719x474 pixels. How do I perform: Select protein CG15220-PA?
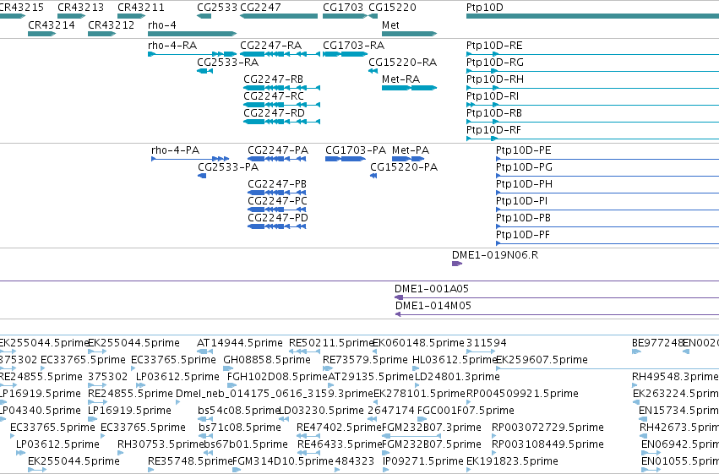click(x=373, y=176)
